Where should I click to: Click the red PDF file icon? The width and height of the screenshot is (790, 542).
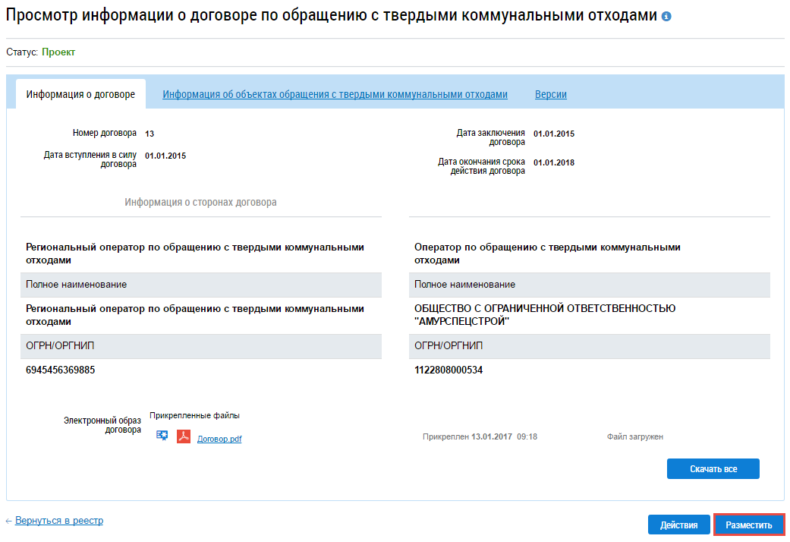(184, 436)
